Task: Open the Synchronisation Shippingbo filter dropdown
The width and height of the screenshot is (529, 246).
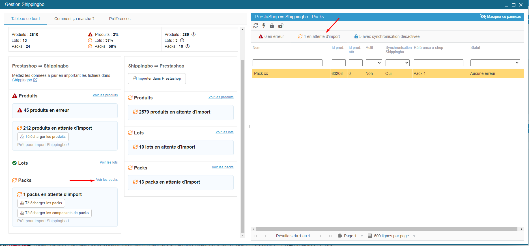Action: click(397, 63)
